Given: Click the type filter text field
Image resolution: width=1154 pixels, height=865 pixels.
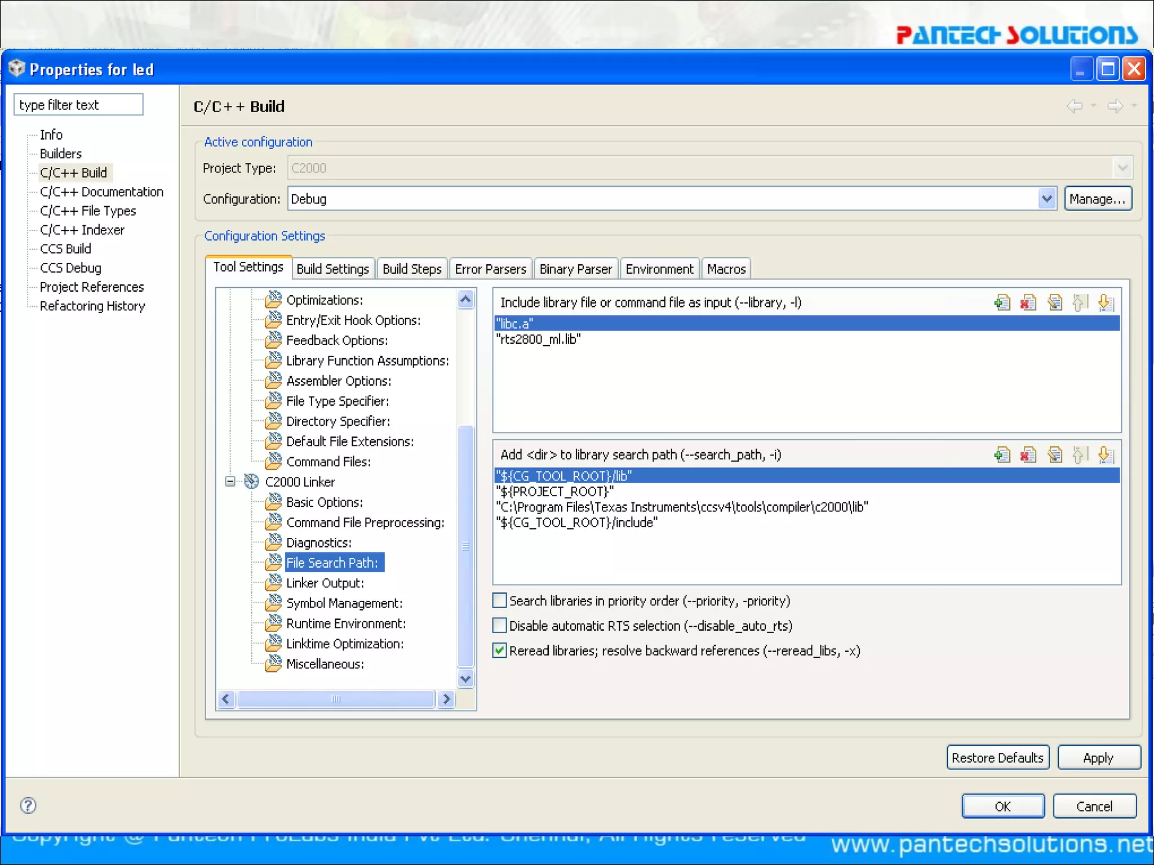Looking at the screenshot, I should tap(78, 105).
